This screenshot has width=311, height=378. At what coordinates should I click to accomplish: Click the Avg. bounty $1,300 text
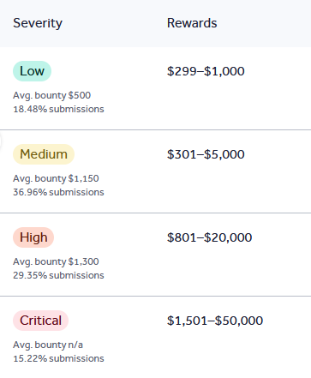tap(56, 261)
